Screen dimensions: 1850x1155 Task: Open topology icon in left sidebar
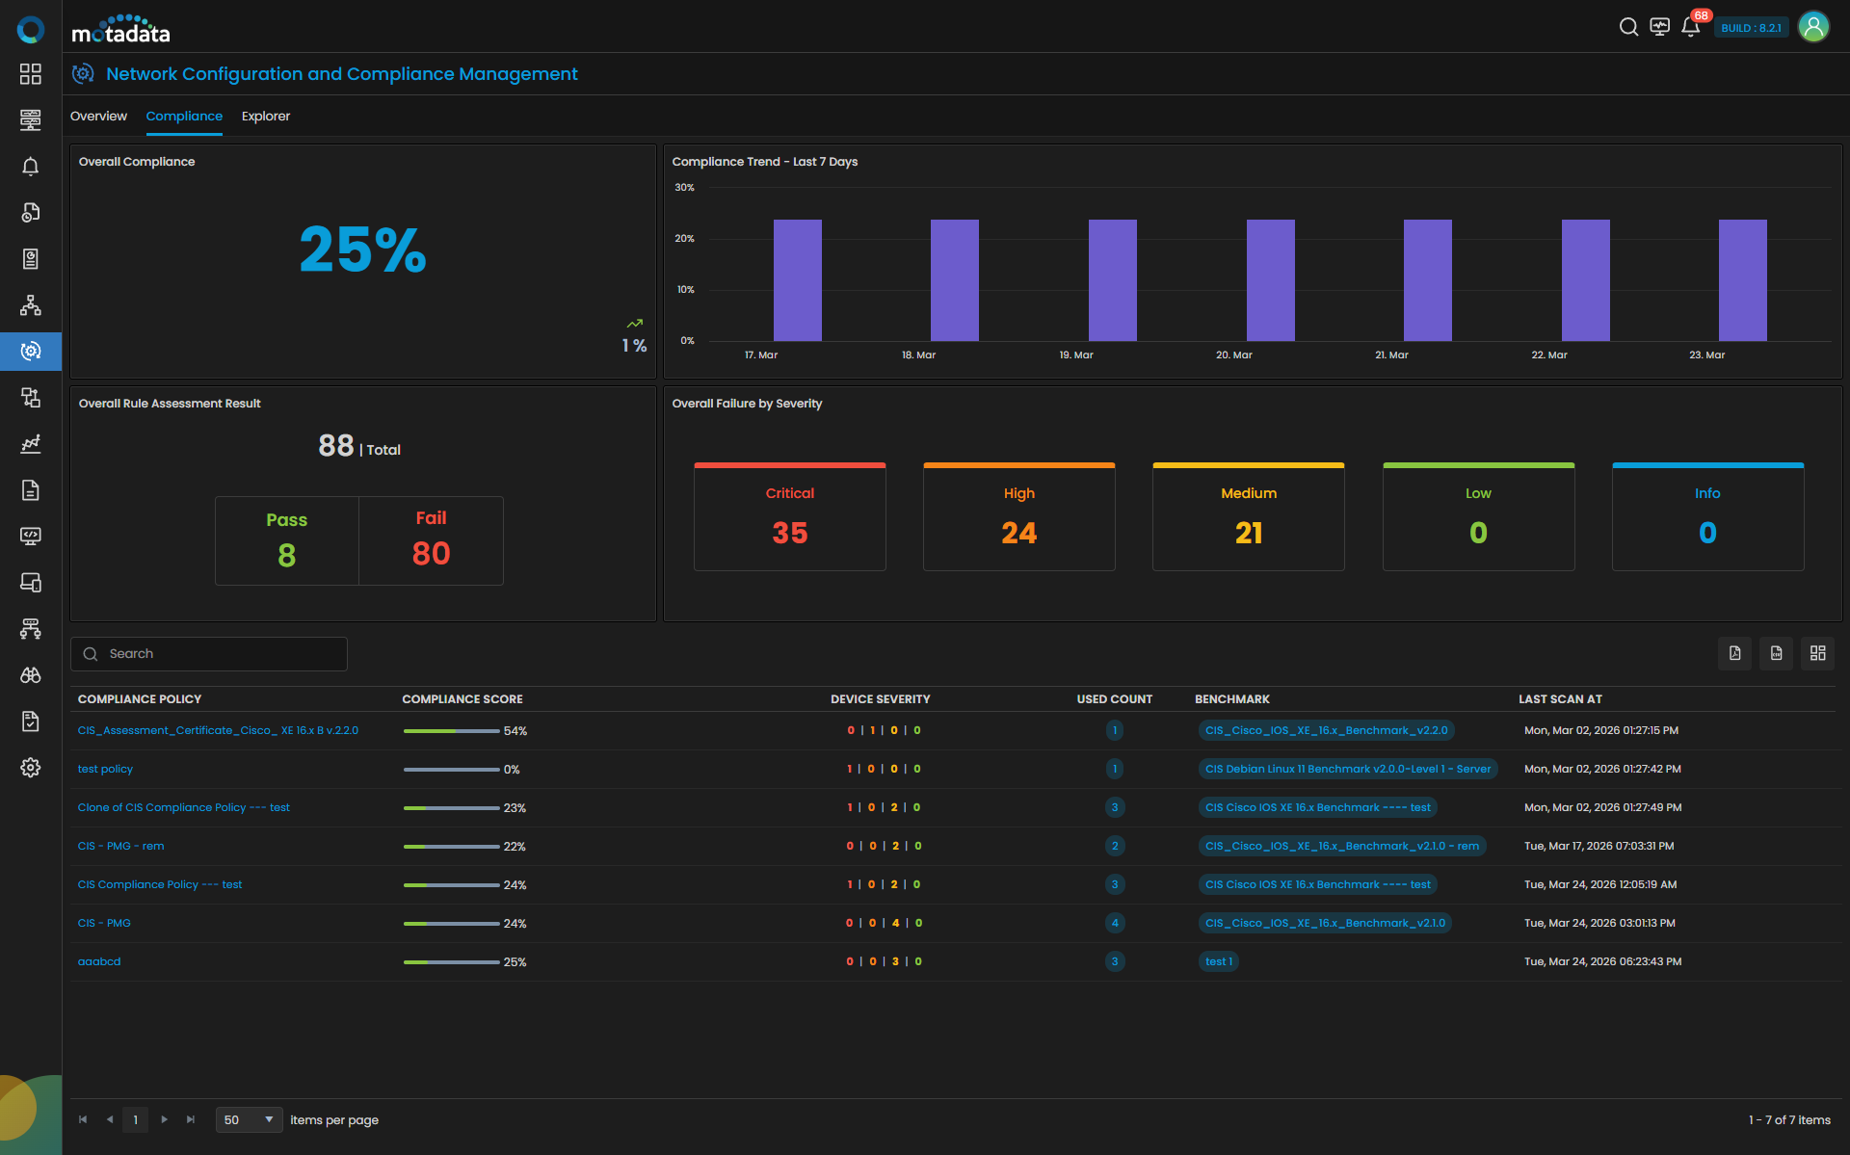31,305
